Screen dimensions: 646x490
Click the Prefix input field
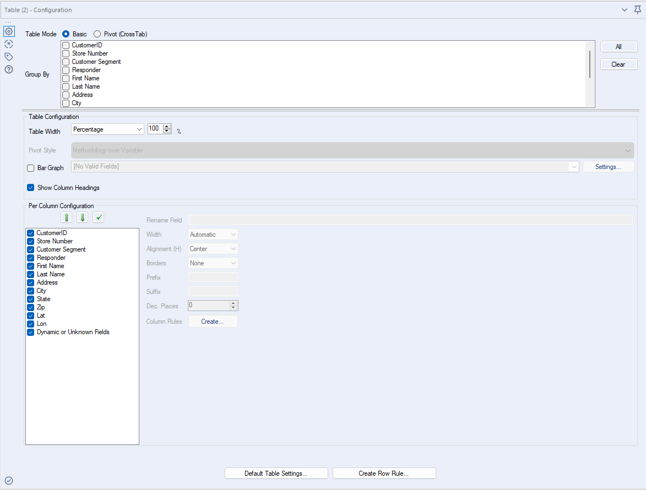tap(213, 277)
